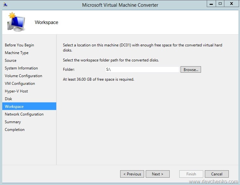Click the highlighted Workspace step
This screenshot has height=185, width=240.
pos(14,107)
